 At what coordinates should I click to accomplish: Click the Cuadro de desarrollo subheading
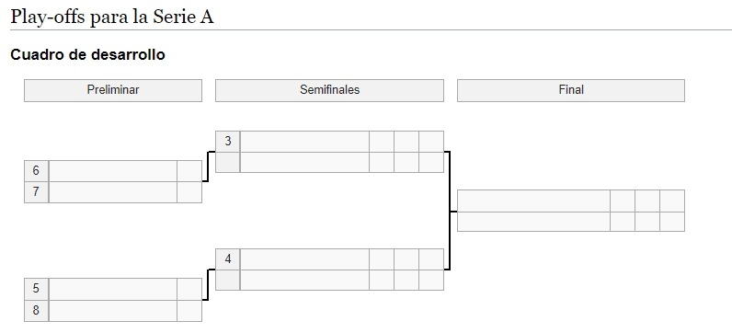pyautogui.click(x=87, y=54)
